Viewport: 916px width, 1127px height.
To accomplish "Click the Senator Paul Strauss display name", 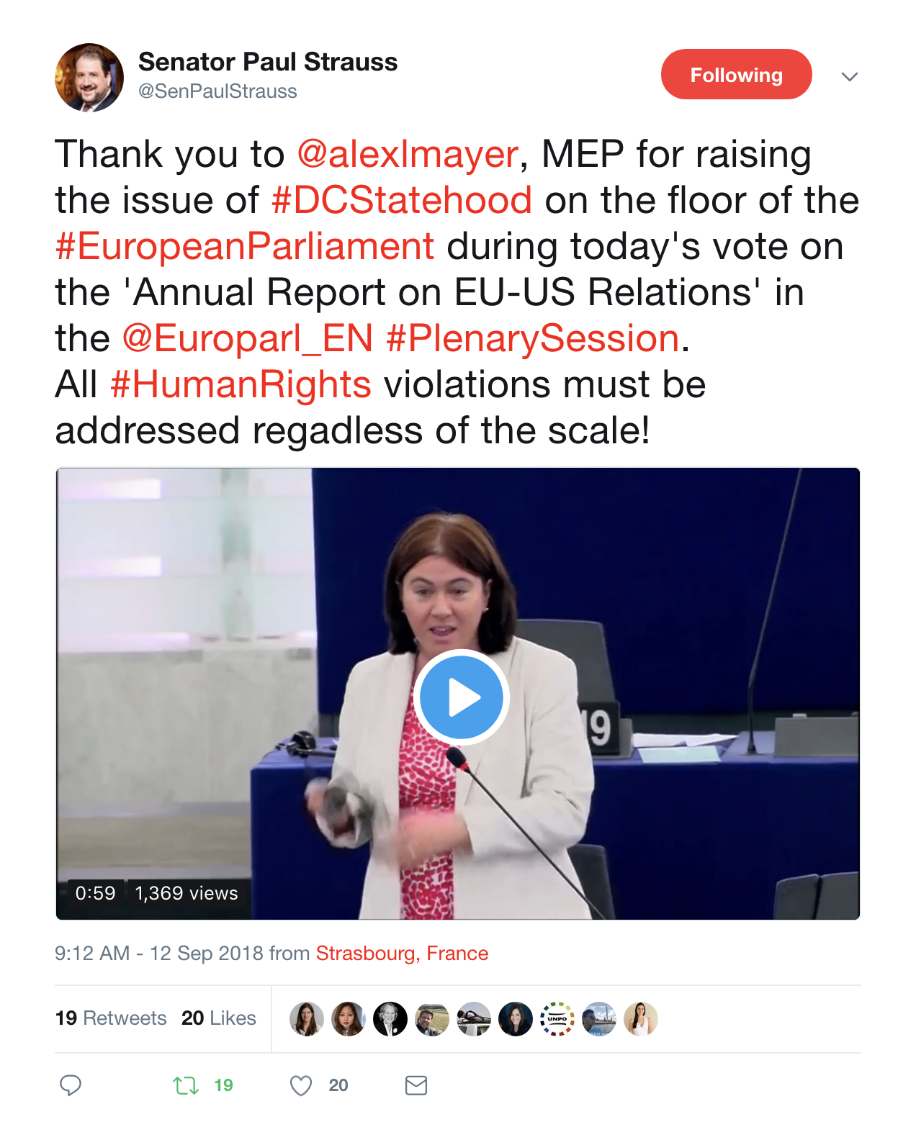I will coord(268,62).
